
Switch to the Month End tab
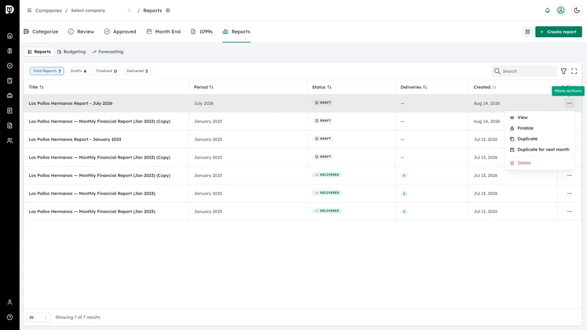(163, 32)
